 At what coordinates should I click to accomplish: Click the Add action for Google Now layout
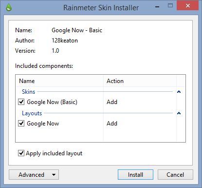pos(112,124)
